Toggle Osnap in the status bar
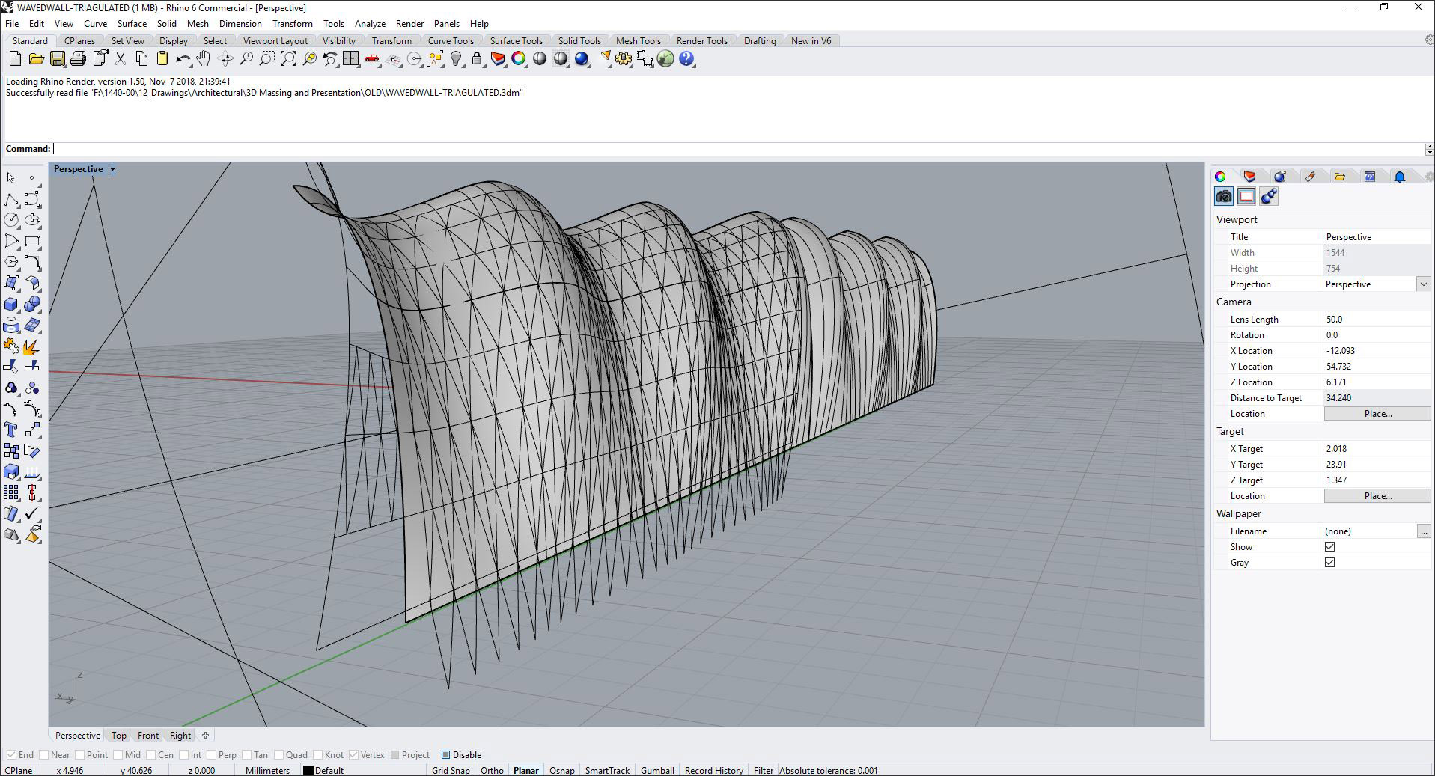This screenshot has height=776, width=1435. coord(562,770)
